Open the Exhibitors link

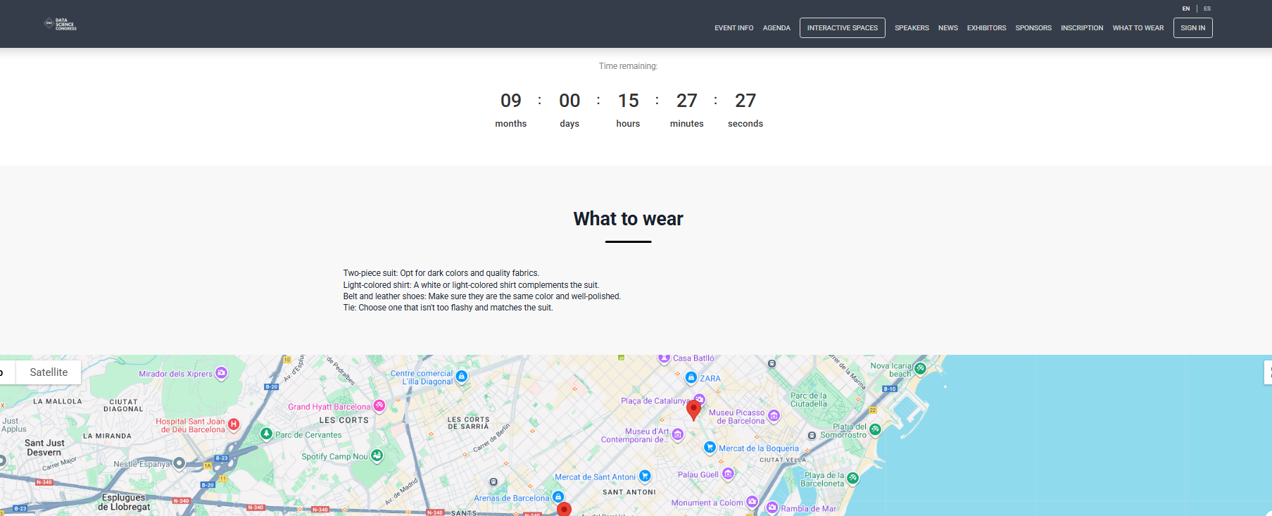(x=986, y=28)
